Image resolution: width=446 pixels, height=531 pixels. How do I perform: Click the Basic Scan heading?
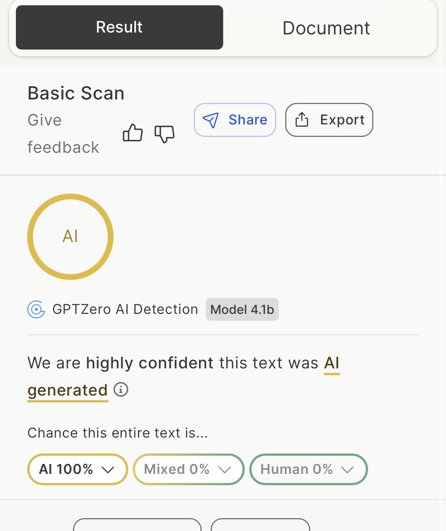click(x=76, y=93)
